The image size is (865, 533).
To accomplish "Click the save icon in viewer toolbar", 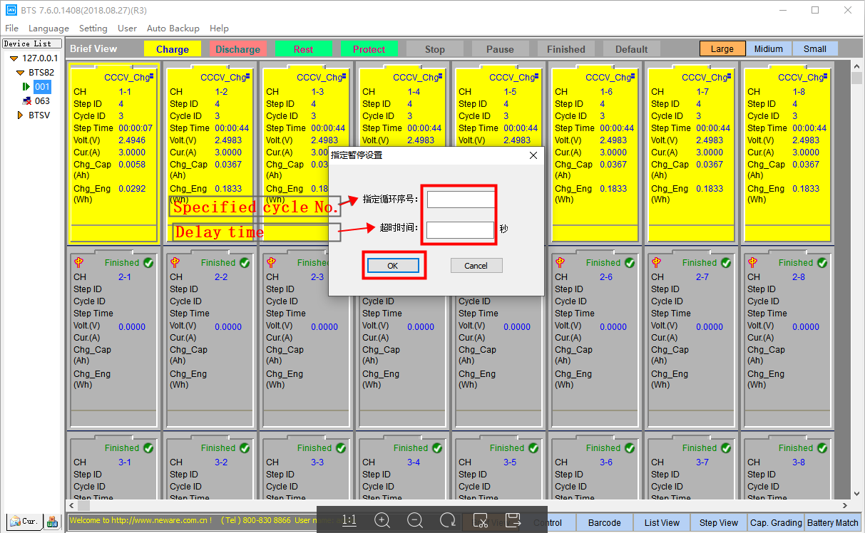I will 513,520.
